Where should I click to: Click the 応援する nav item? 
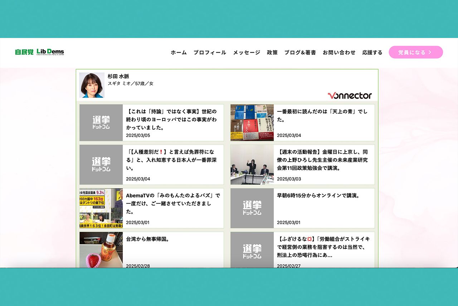(372, 52)
